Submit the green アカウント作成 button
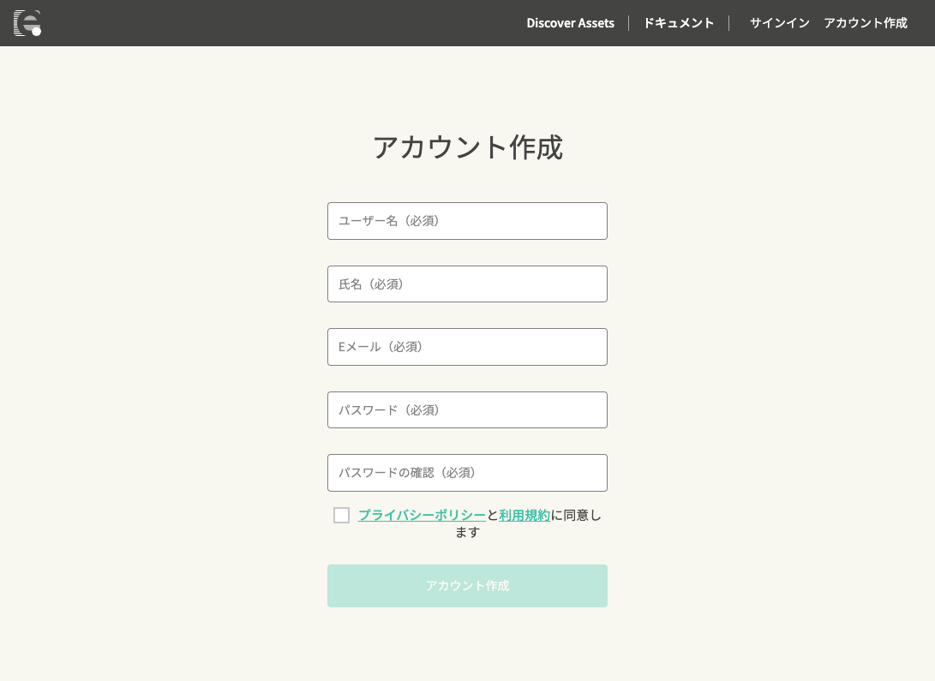935x681 pixels. (x=468, y=586)
